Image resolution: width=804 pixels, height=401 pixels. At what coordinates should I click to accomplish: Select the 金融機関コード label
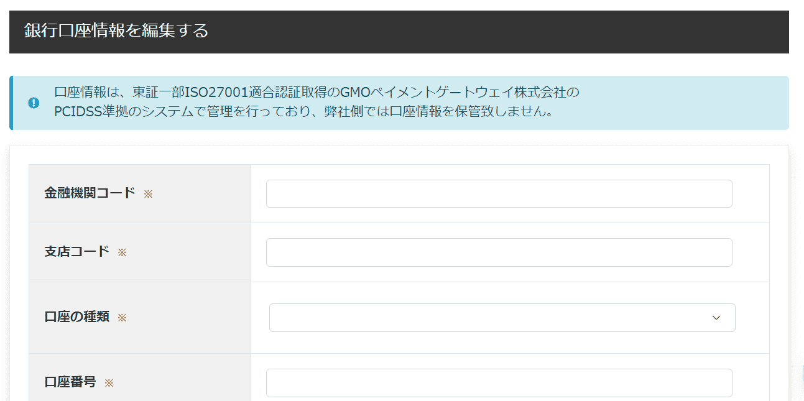tap(90, 193)
